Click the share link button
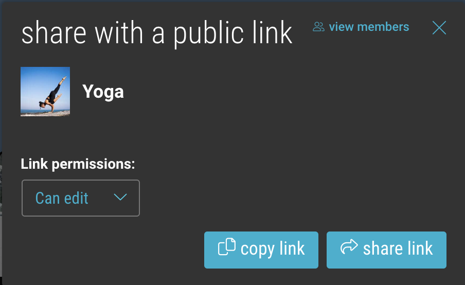 pos(386,250)
